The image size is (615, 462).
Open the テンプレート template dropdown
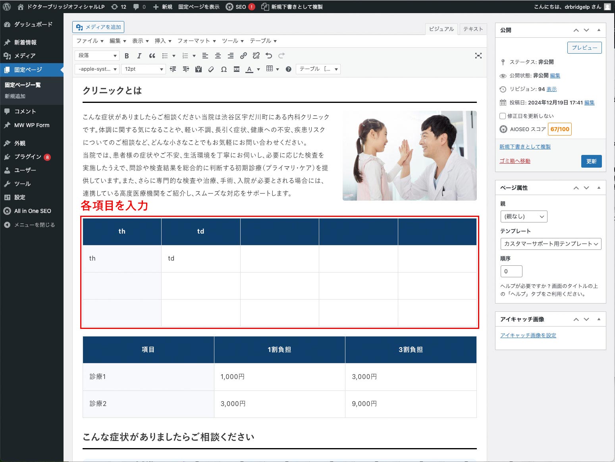pos(551,244)
